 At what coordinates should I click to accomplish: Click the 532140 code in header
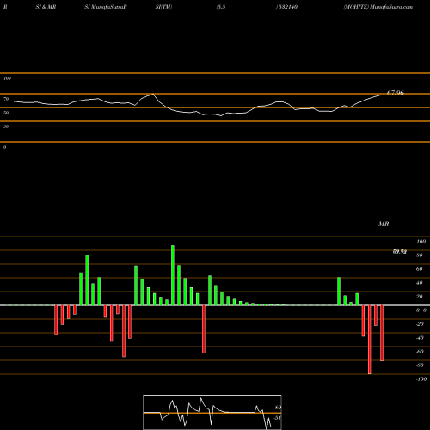288,7
